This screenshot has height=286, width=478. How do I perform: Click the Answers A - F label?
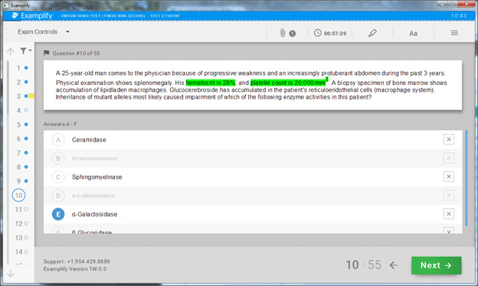60,124
